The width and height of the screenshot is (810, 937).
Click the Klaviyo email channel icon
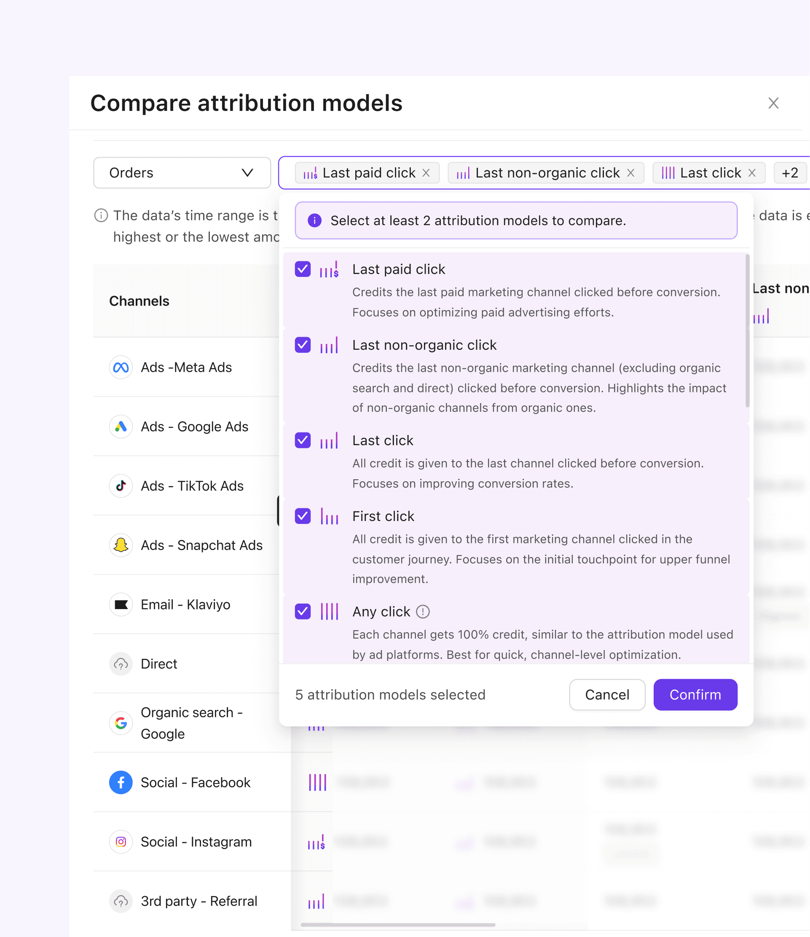[x=121, y=604]
